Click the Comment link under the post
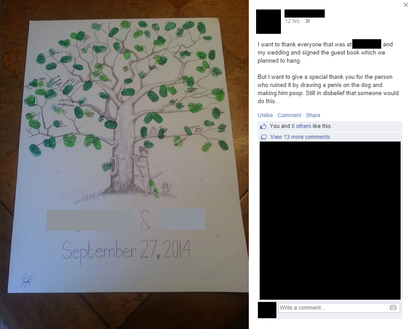This screenshot has width=411, height=329. tap(290, 115)
